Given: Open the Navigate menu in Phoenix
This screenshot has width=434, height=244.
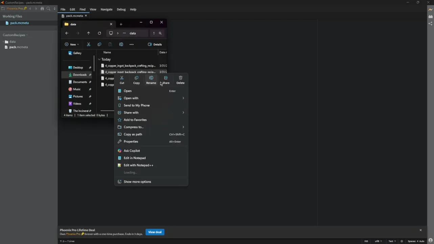Looking at the screenshot, I should [107, 9].
